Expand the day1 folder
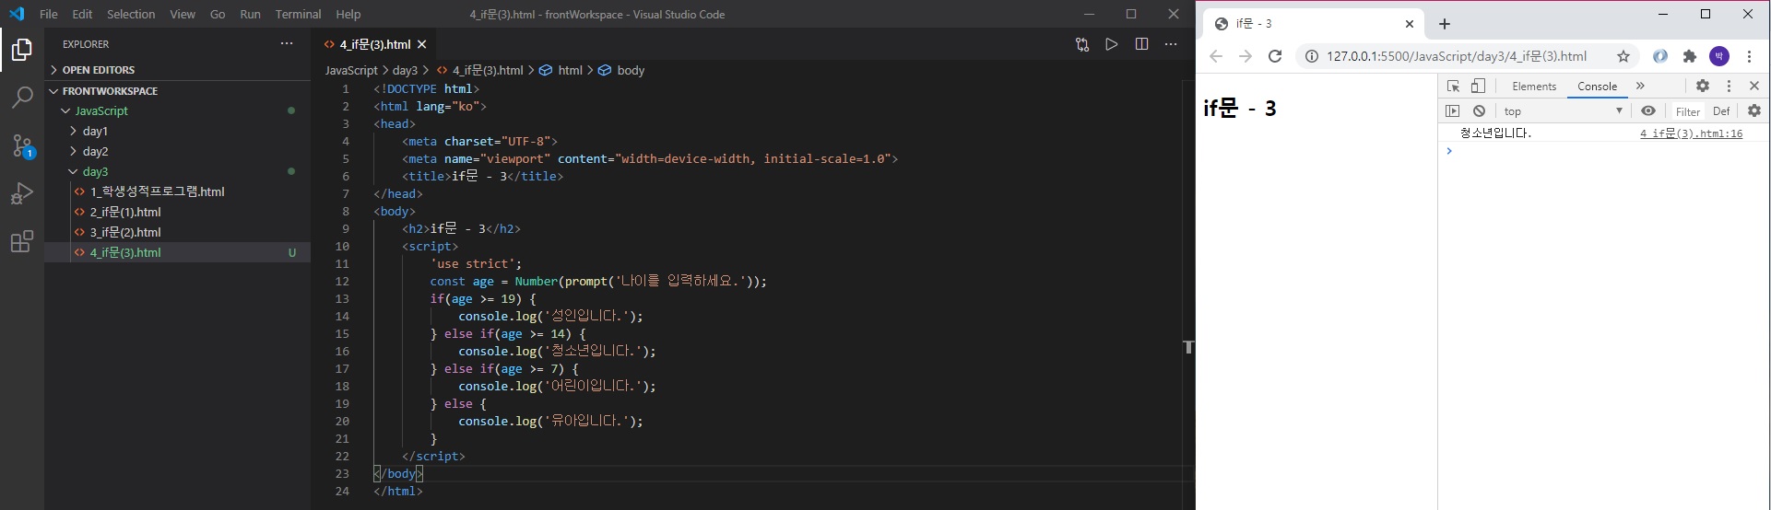Screen dimensions: 1771x510 point(178,131)
